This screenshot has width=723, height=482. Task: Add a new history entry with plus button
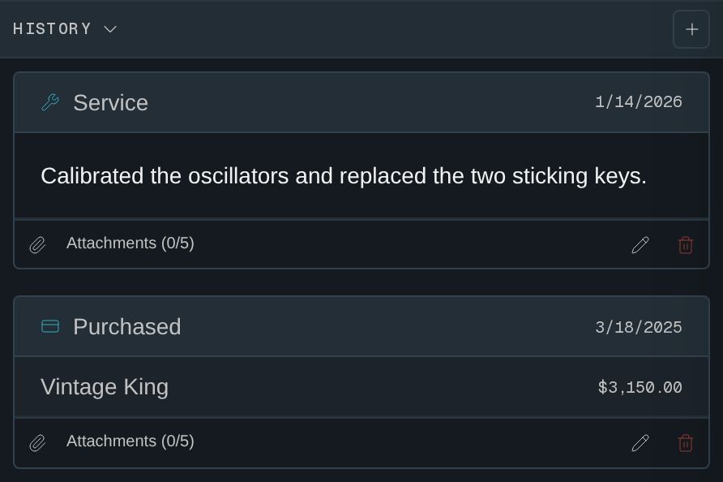(691, 29)
